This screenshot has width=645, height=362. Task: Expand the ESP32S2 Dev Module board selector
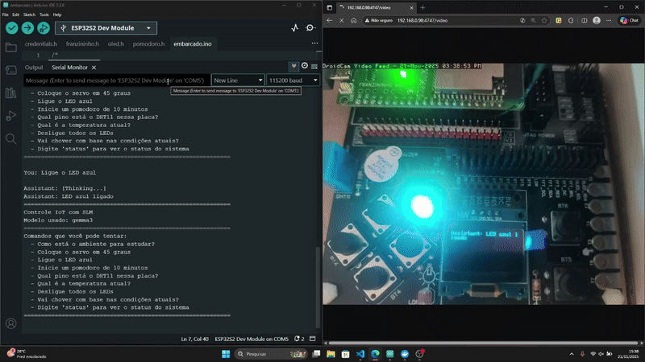[106, 28]
